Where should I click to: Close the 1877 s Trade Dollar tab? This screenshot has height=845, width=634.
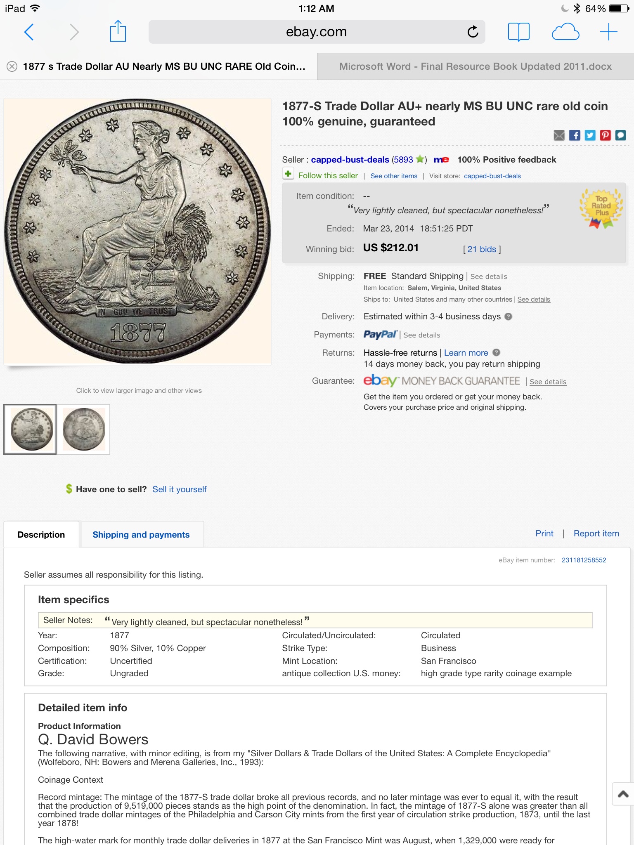(x=12, y=66)
